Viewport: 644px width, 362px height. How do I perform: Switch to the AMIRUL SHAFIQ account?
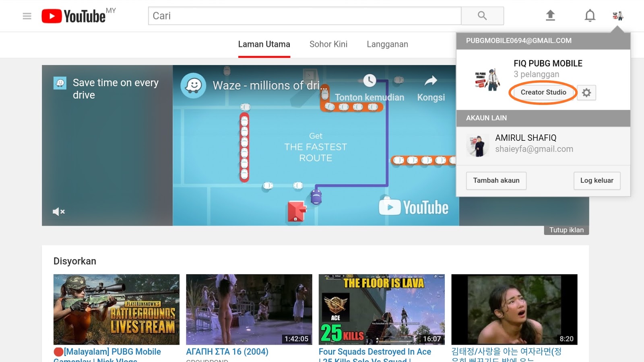[x=543, y=146]
